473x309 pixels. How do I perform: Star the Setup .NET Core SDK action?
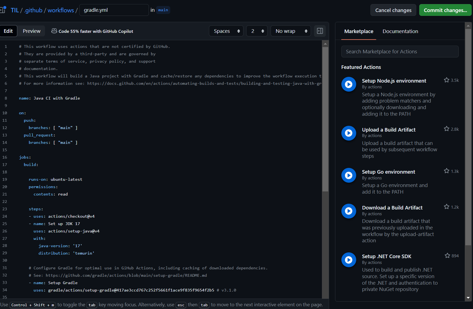447,255
